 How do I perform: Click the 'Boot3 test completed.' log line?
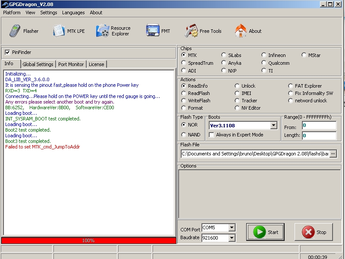pos(28,141)
